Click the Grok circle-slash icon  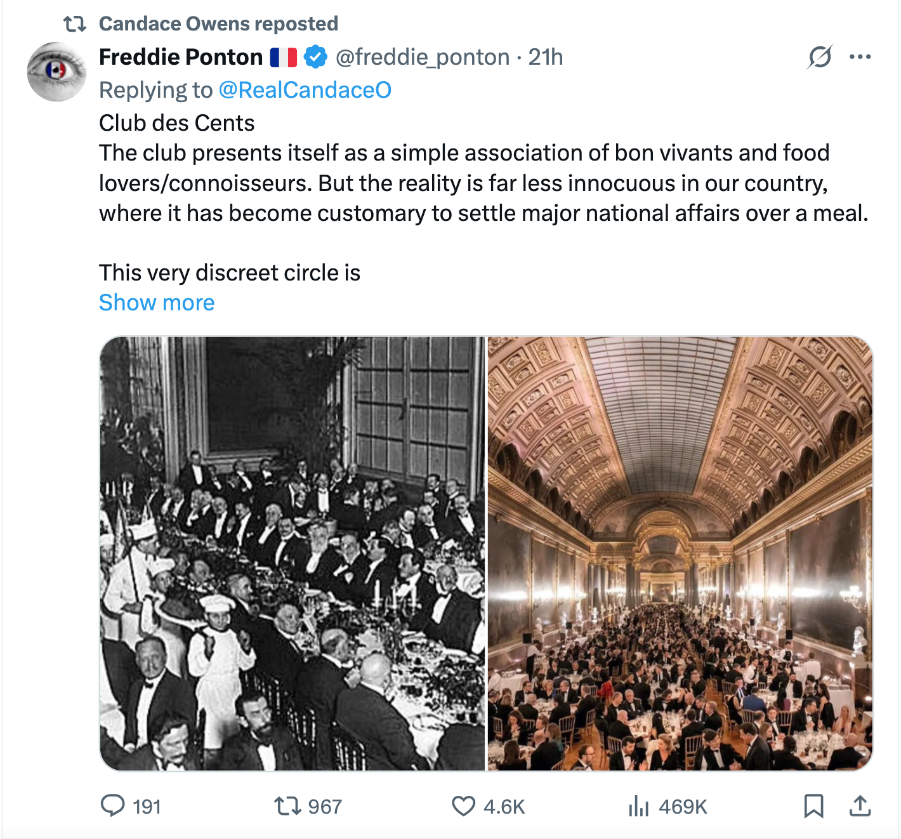pos(820,57)
